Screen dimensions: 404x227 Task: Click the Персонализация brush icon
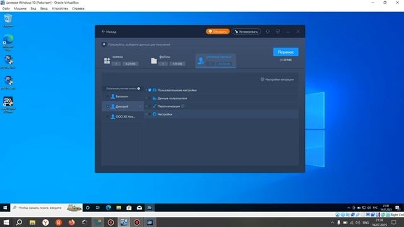click(154, 106)
